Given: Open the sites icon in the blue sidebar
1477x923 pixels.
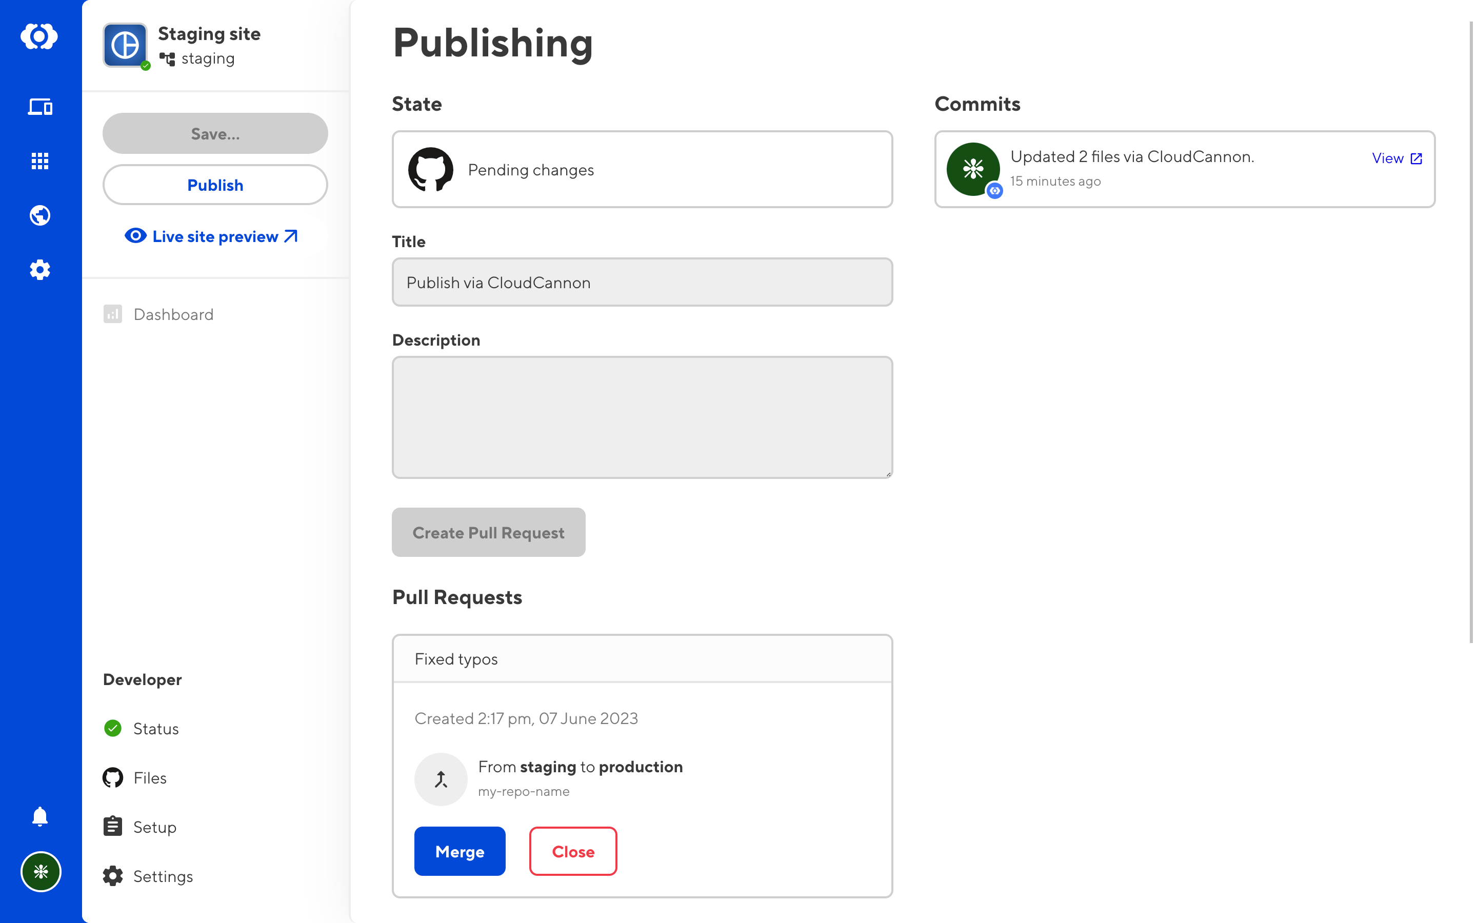Looking at the screenshot, I should 39,107.
